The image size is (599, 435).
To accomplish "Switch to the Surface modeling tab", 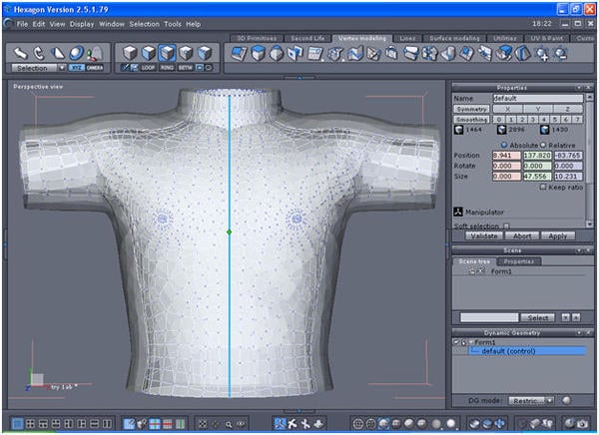I will pyautogui.click(x=457, y=37).
